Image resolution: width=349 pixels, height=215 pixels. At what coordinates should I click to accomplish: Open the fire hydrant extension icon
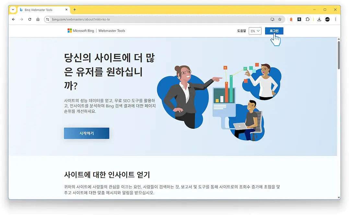[291, 19]
